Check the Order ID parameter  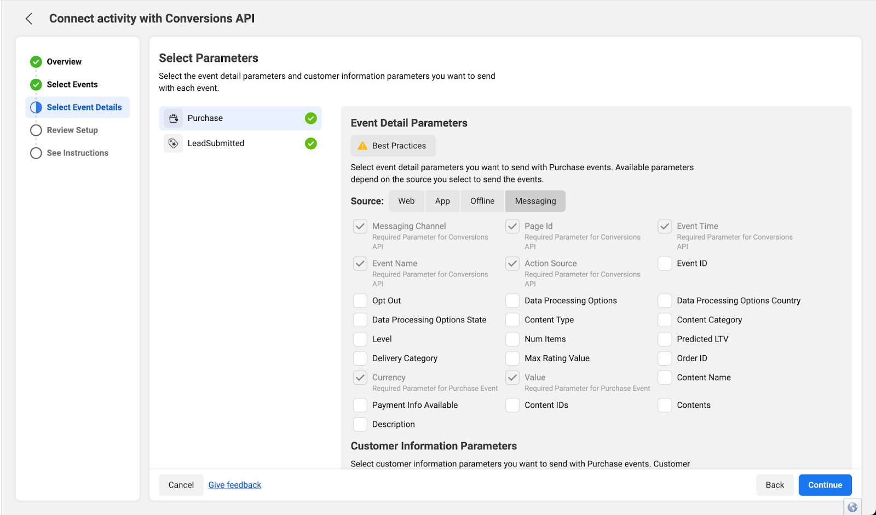click(x=665, y=358)
